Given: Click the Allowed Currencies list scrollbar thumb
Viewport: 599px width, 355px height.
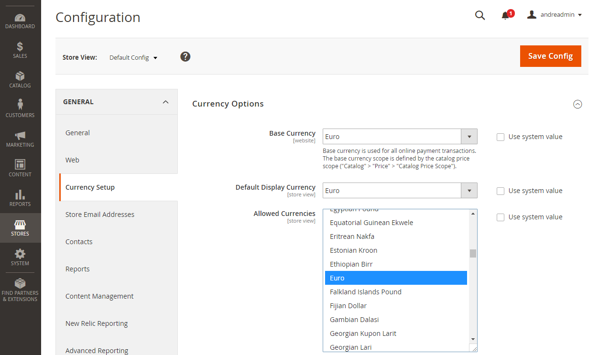Looking at the screenshot, I should 473,253.
